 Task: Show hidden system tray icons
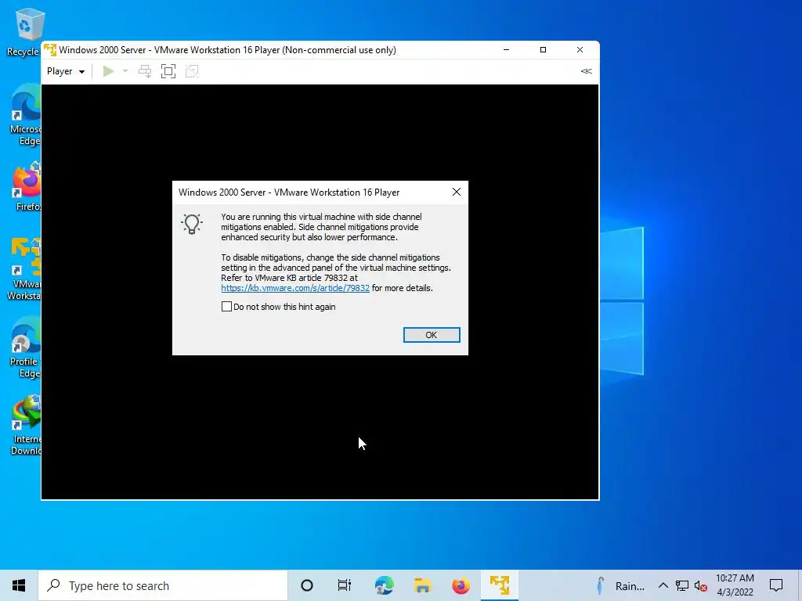(663, 585)
